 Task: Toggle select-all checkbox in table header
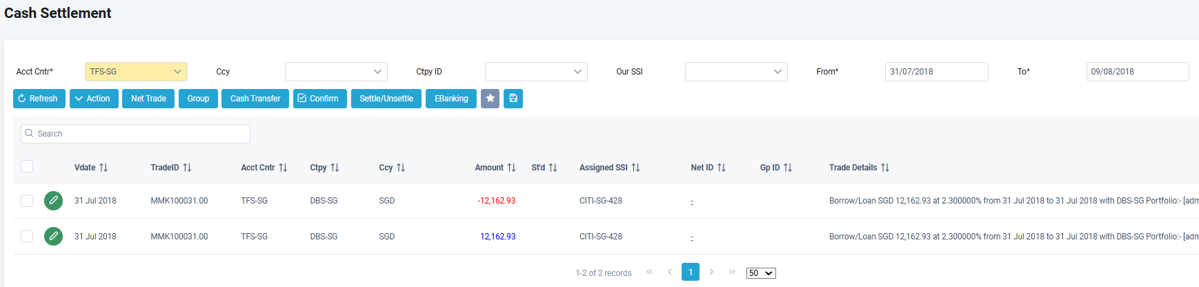27,166
